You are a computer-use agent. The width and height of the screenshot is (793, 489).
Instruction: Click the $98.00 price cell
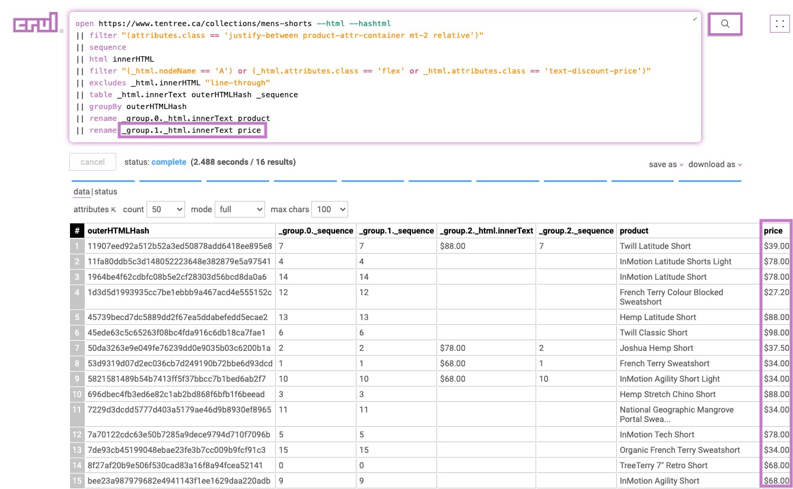pyautogui.click(x=776, y=333)
